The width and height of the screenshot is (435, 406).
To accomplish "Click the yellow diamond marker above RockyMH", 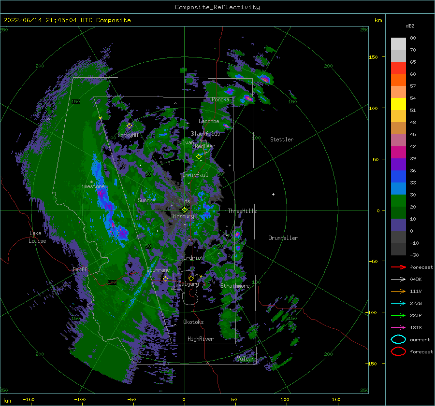I will 129,126.
